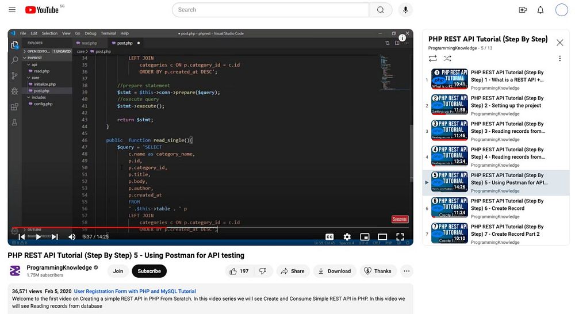Screen dimensions: 575x314
Task: Dislike the video
Action: point(263,271)
